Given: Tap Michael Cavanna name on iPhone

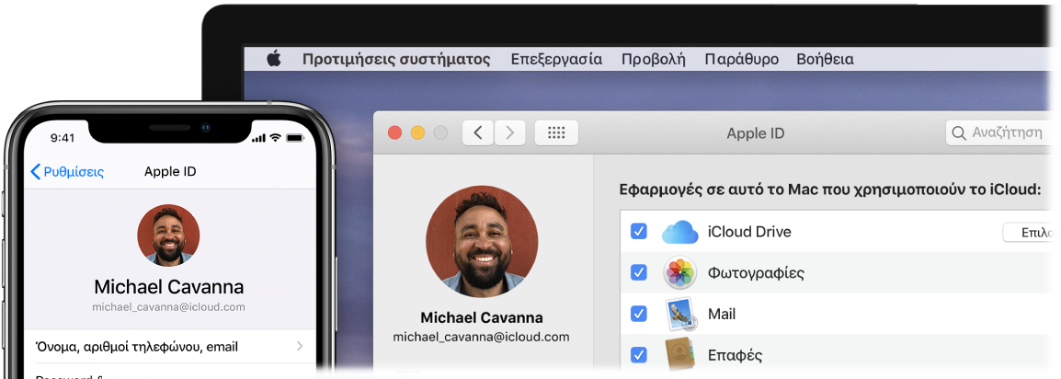Looking at the screenshot, I should tap(169, 285).
